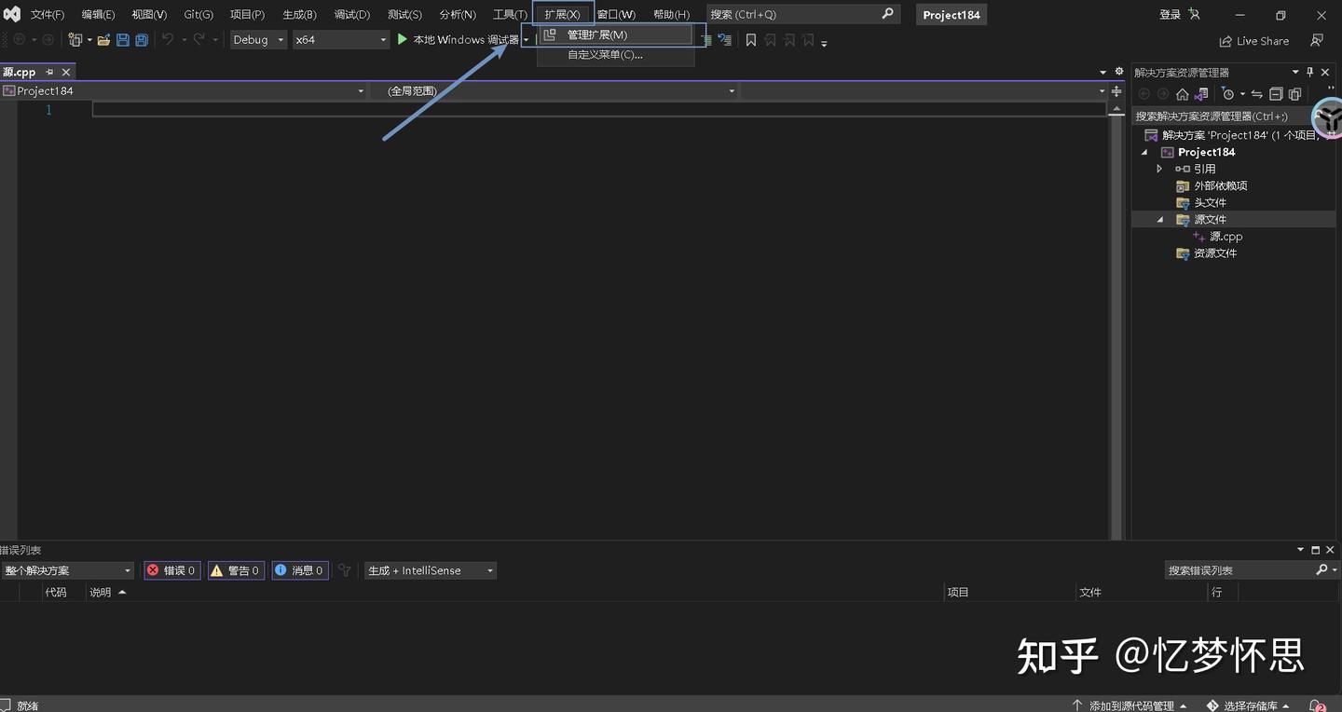Start debugging with the green run arrow
The width and height of the screenshot is (1342, 712).
[401, 39]
